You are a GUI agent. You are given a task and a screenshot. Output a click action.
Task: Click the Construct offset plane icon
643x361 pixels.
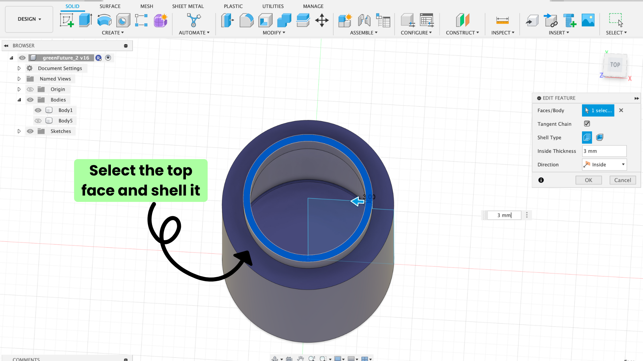click(462, 20)
